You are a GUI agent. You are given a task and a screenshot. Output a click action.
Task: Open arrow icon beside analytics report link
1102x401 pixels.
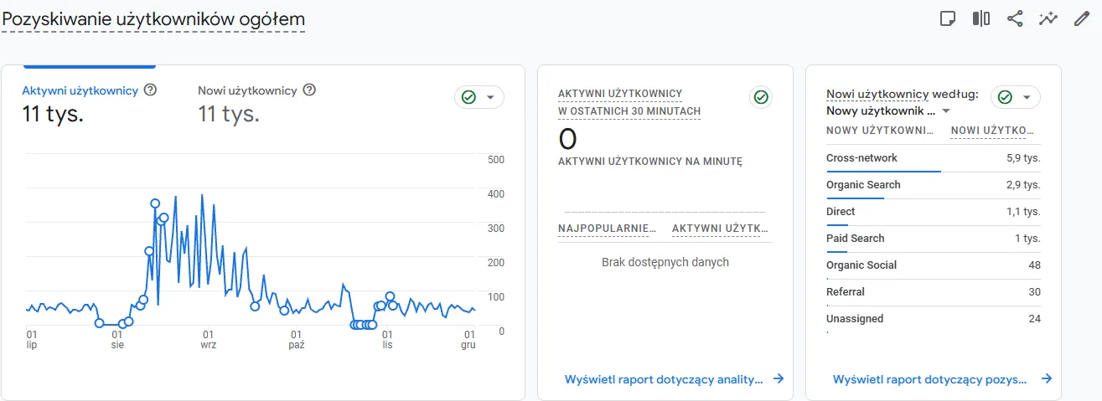[x=779, y=378]
